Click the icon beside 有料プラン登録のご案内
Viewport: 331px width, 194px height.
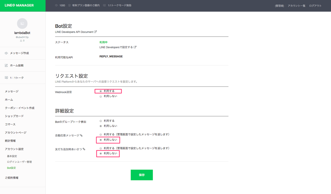69,5
